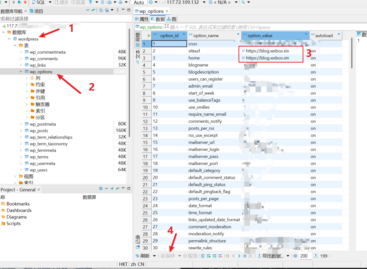
Task: Click the add row icon in bottom toolbar
Action: click(209, 256)
